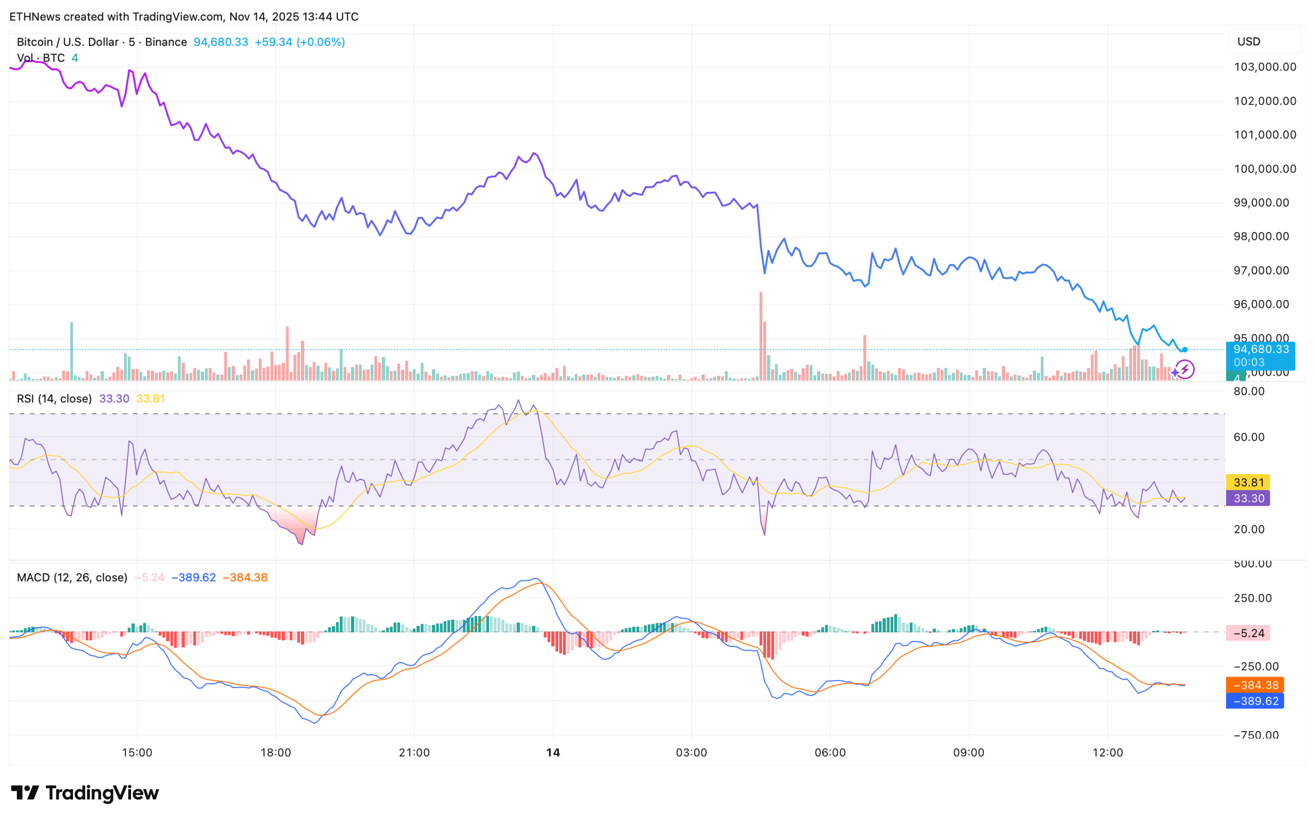Click the purple RSI value tag 33.30
Viewport: 1315px width, 821px height.
tap(1248, 498)
